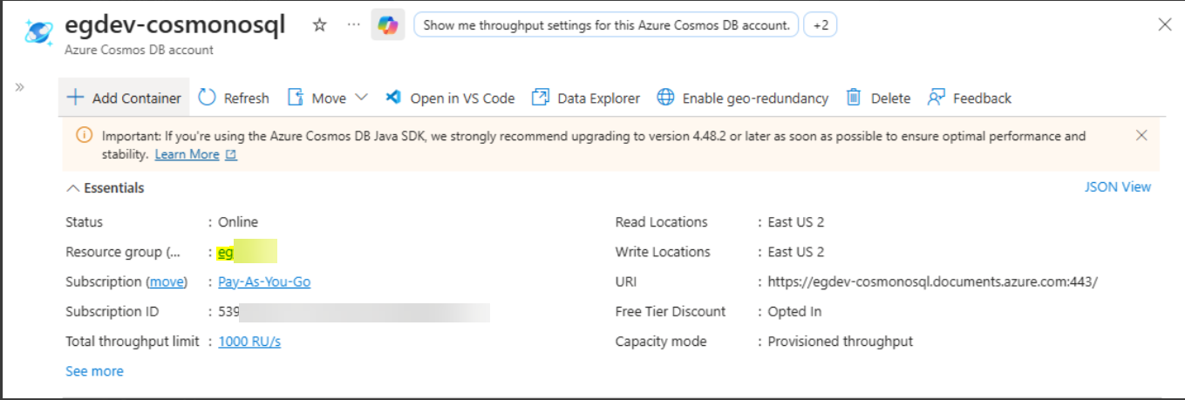Open the more options ellipsis in header
The height and width of the screenshot is (400, 1185).
(x=353, y=25)
